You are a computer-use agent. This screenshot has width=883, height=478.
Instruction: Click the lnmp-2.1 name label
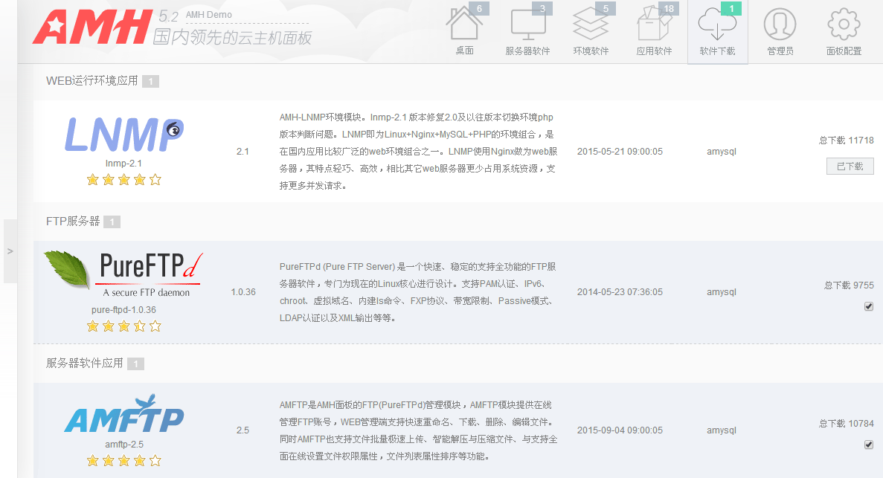123,163
